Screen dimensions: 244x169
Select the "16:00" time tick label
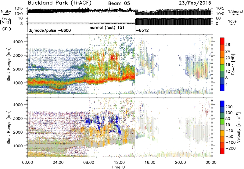coord(150,163)
